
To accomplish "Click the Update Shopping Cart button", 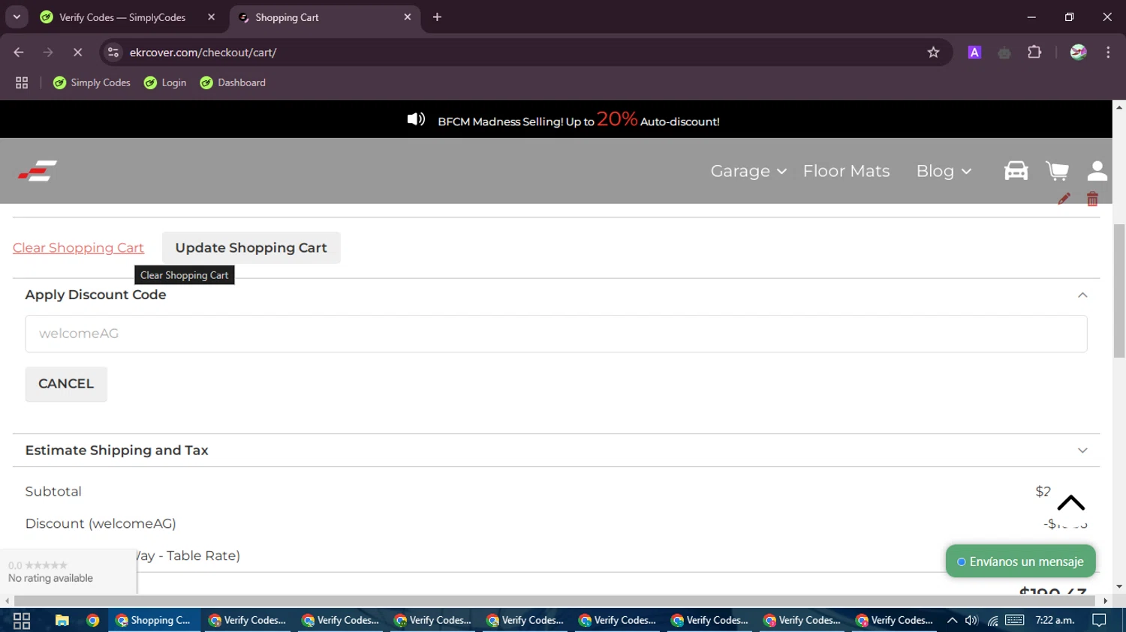I will tap(251, 247).
